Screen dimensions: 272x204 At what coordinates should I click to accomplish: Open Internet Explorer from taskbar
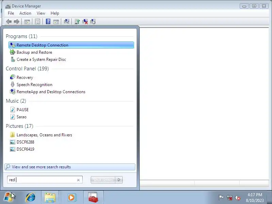31,198
